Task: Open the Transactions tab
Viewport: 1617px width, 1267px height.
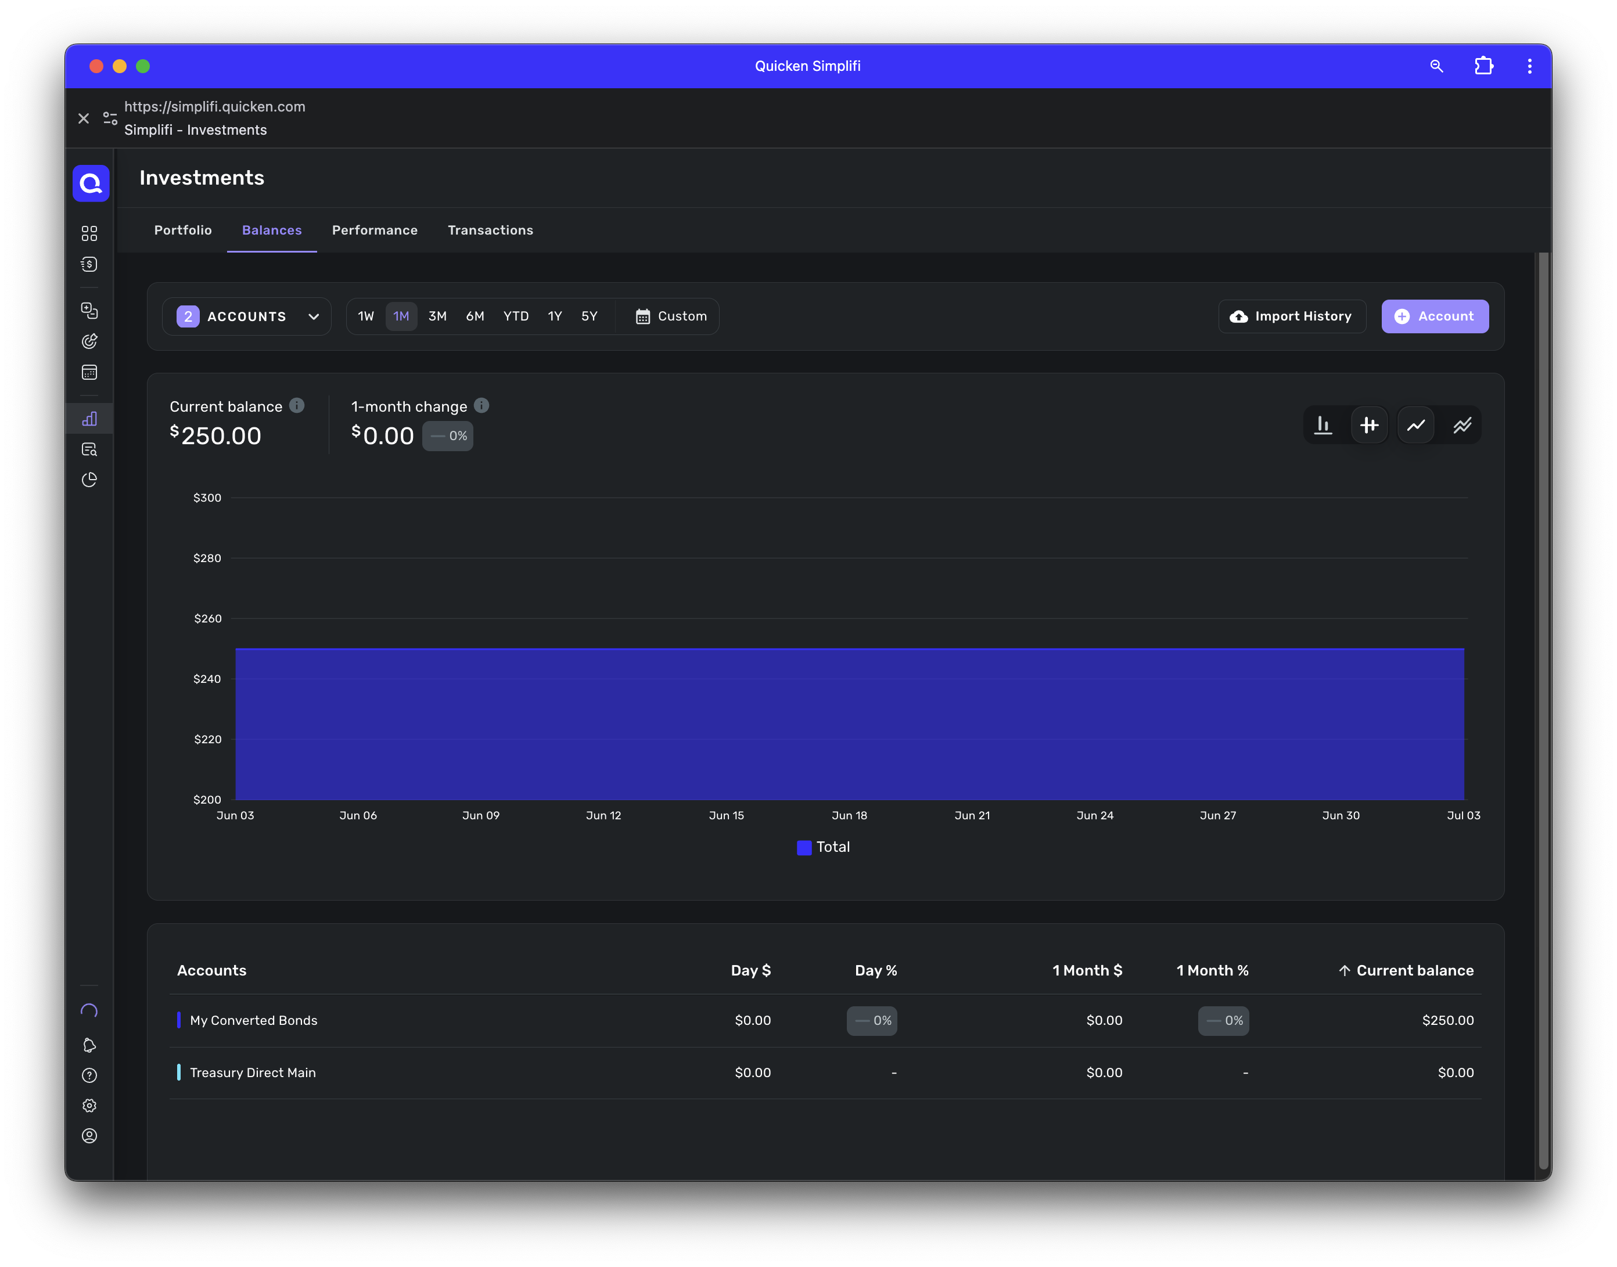Action: (490, 230)
